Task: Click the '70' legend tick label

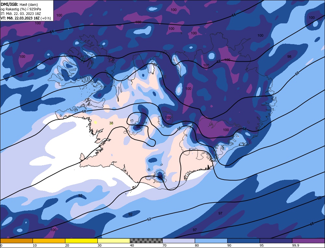Action: tap(164, 245)
